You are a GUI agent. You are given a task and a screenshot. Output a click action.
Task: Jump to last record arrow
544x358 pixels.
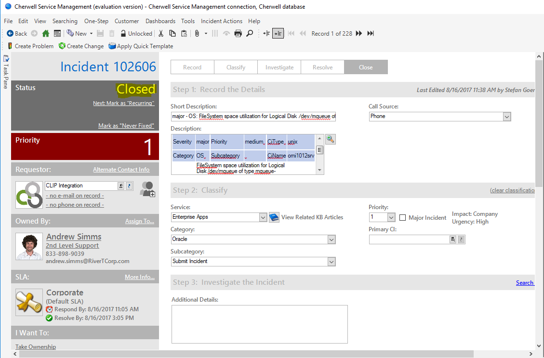tap(371, 34)
